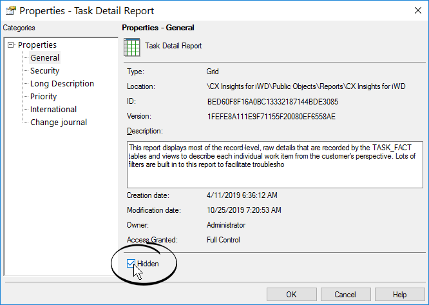Click the Version hash value
Viewport: 429px width, 305px height.
(272, 117)
